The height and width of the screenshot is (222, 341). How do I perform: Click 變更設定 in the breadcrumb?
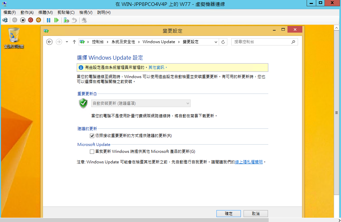point(191,42)
